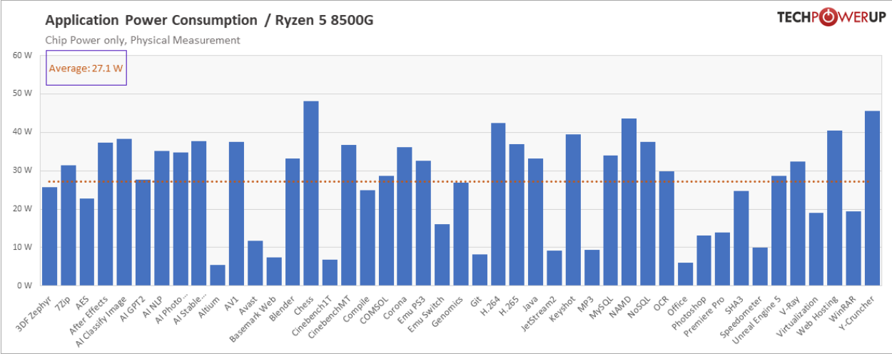Click the '10 W' y-axis label
Viewport: 892px width, 354px height.
[22, 247]
